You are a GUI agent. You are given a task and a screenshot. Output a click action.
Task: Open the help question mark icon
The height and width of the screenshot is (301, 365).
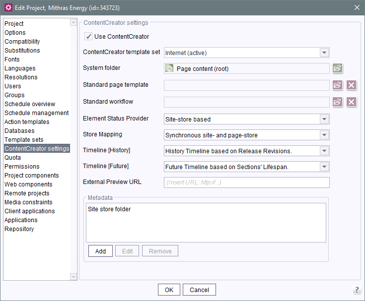click(357, 290)
